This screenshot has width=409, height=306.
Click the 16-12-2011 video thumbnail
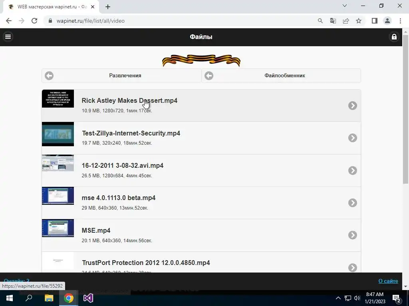[x=58, y=163]
